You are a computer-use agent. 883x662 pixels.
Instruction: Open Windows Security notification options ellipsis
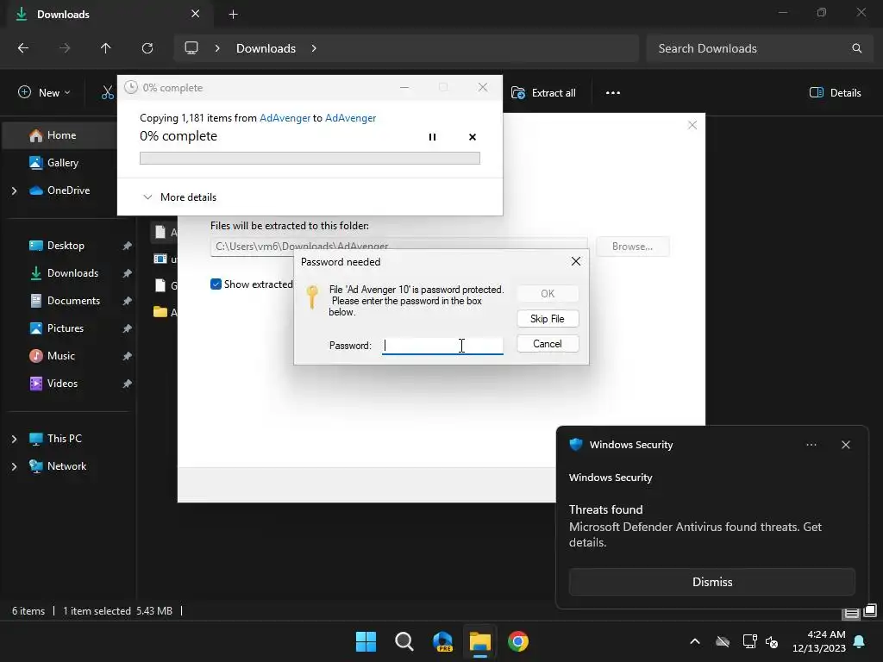tap(811, 445)
